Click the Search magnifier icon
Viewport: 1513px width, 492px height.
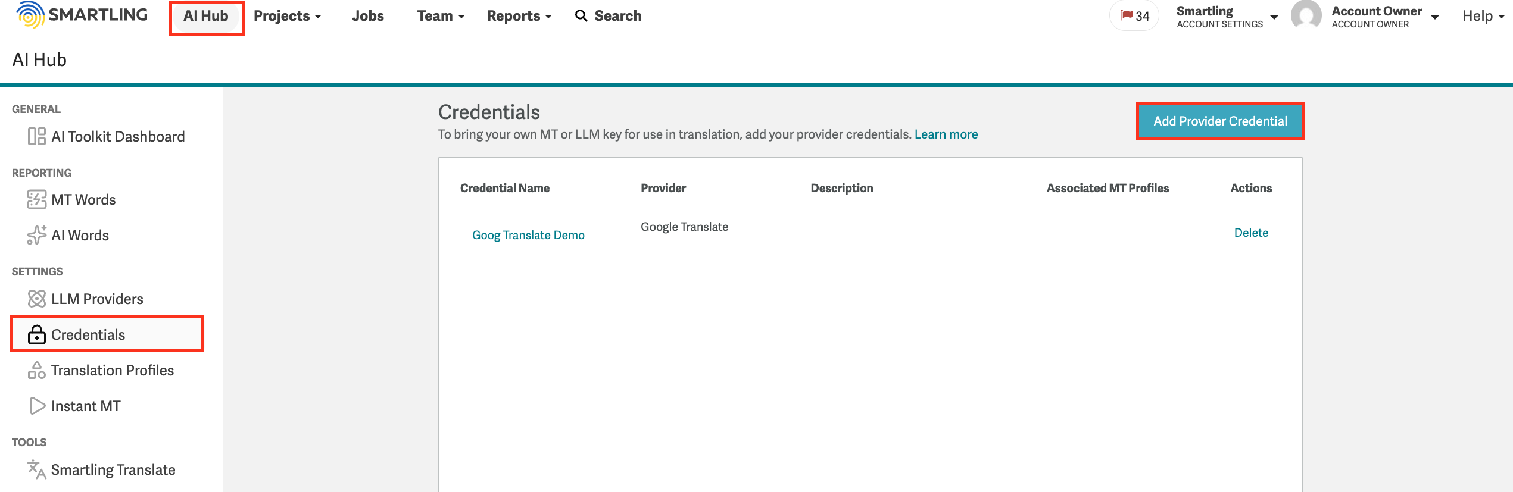point(581,16)
